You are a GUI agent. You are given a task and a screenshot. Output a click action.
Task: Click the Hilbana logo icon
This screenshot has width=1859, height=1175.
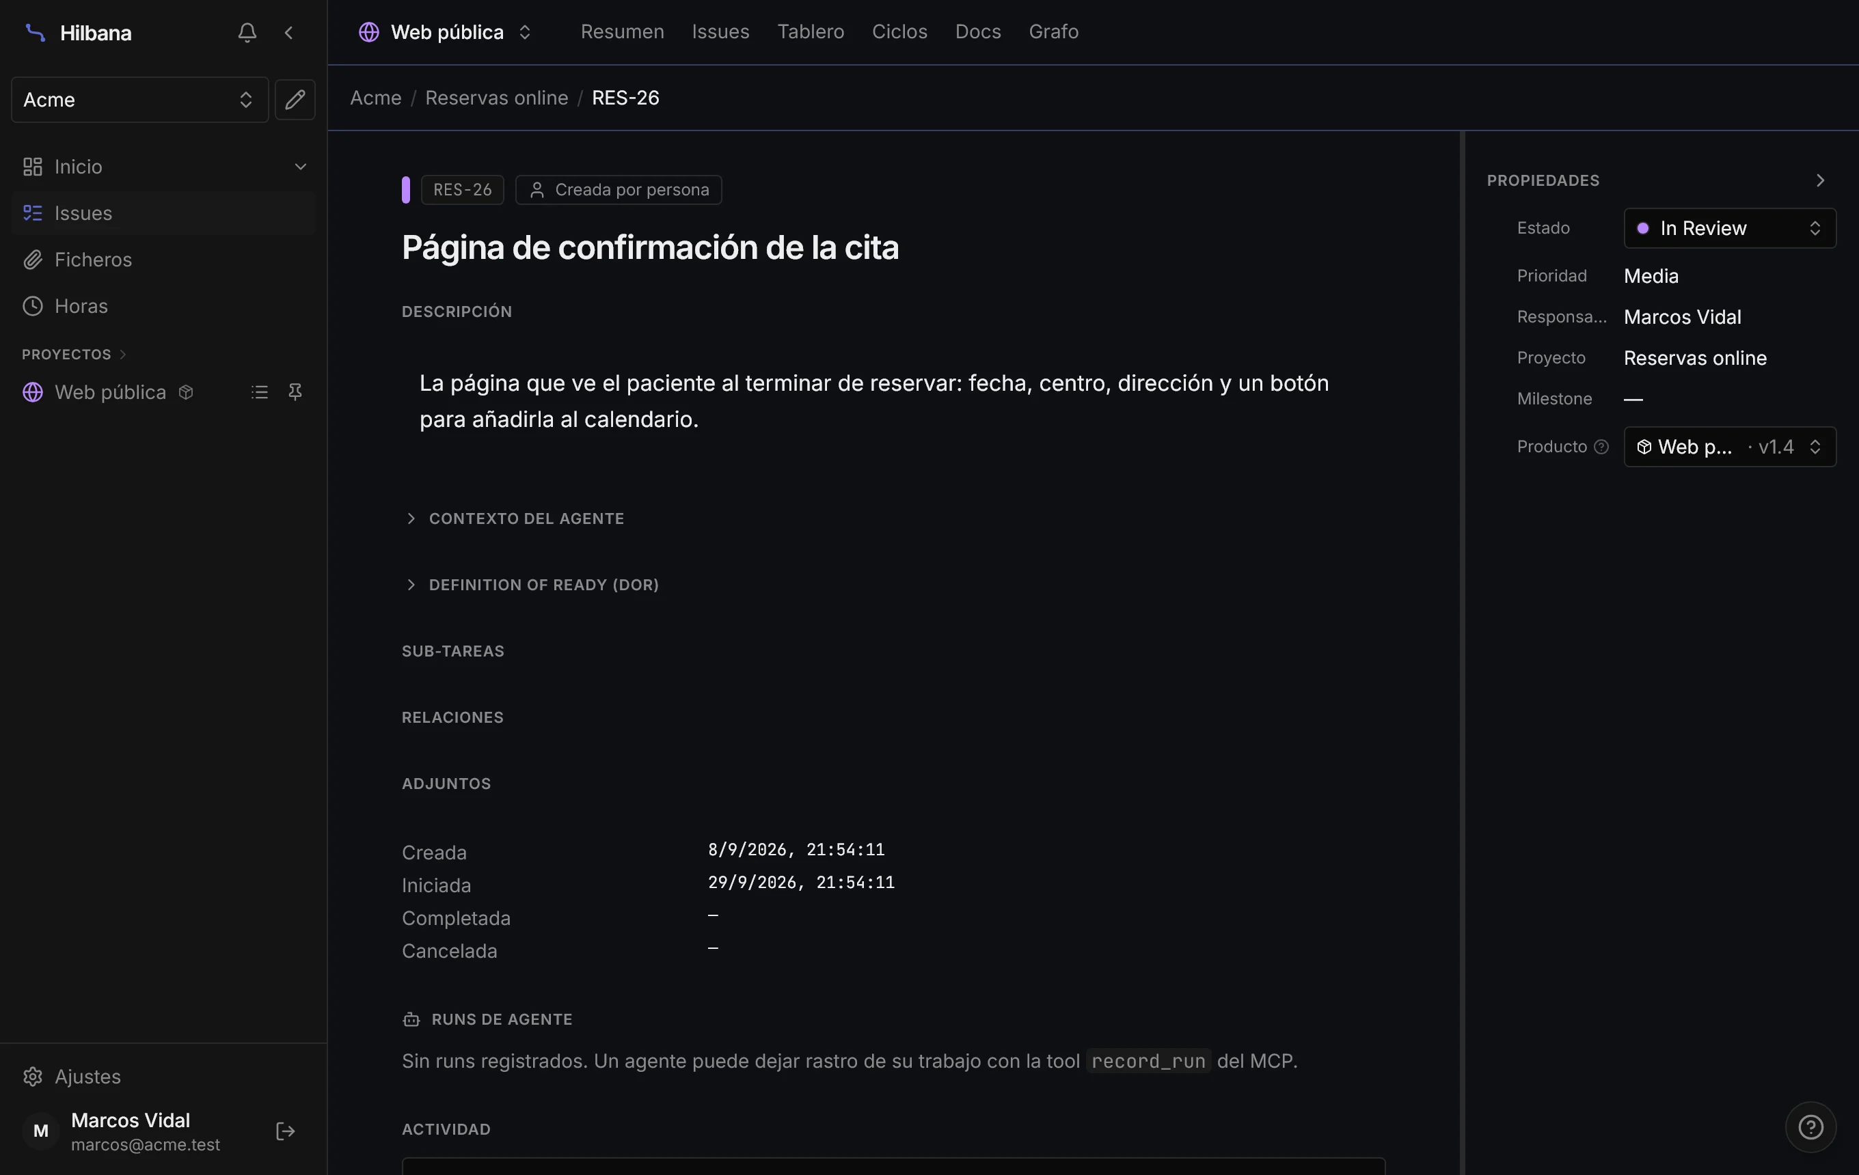(35, 32)
